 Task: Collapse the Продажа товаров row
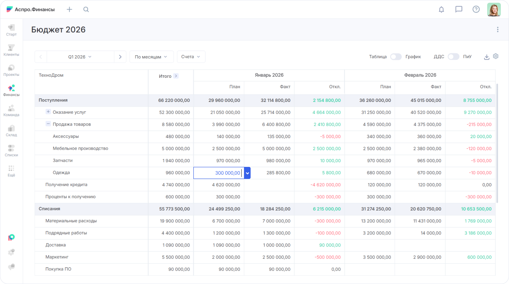[x=48, y=124]
